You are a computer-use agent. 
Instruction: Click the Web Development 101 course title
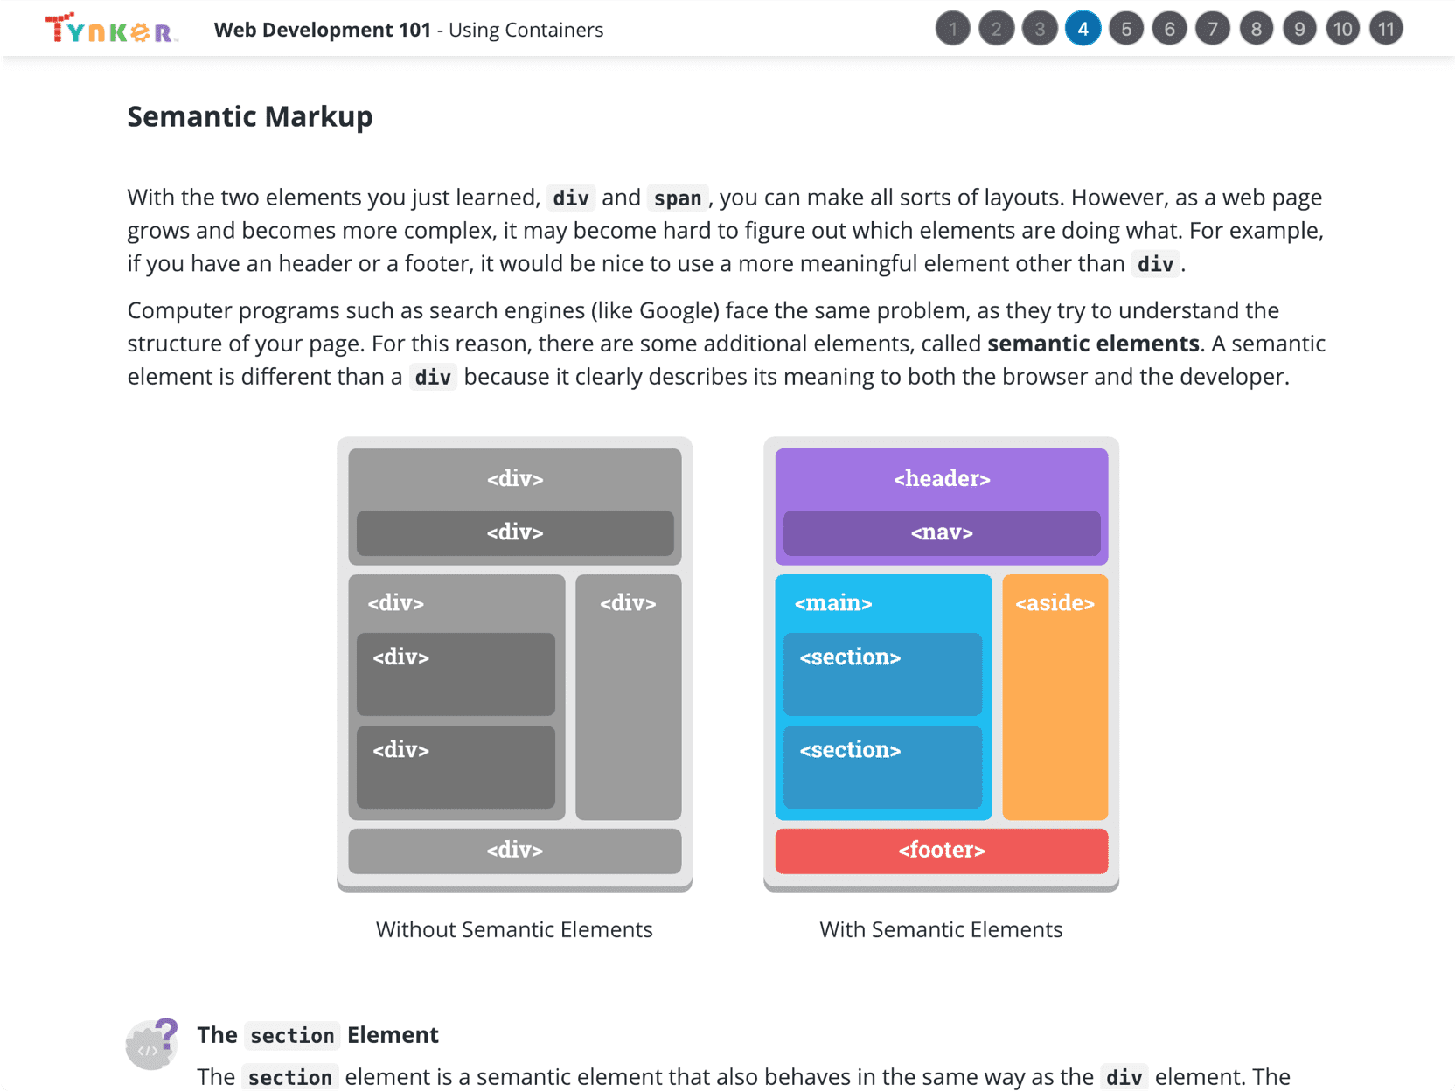(x=323, y=30)
